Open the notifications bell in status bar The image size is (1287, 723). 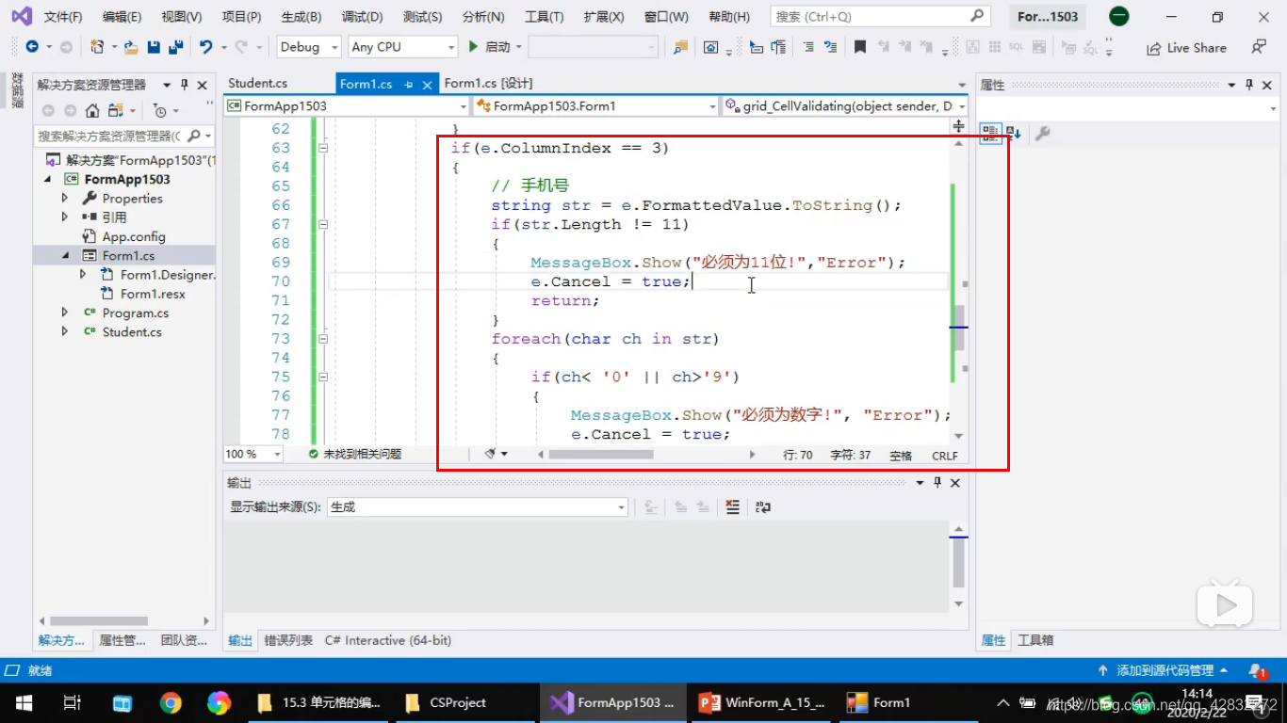click(1257, 670)
